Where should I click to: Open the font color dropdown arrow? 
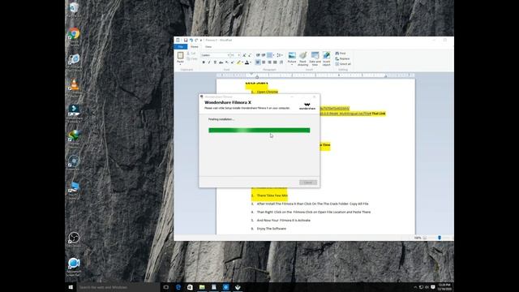pyautogui.click(x=251, y=62)
